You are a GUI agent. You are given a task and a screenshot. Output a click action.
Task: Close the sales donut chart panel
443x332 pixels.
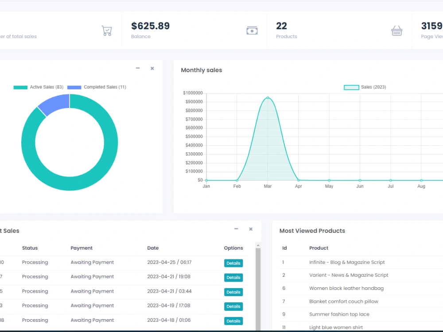(152, 68)
